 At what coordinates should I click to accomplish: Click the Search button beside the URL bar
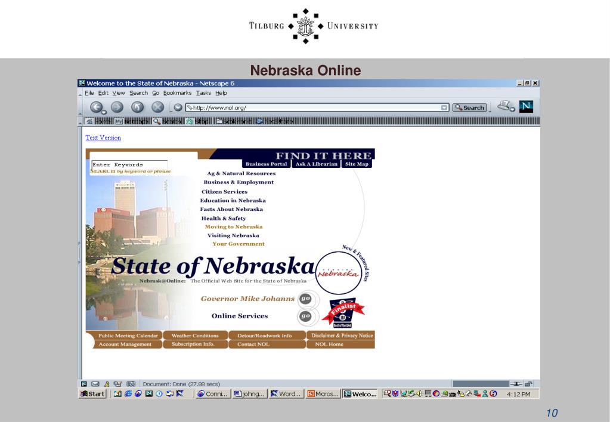469,108
